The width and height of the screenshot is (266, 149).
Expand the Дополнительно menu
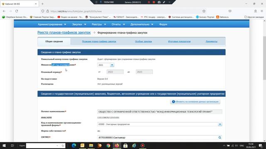coord(142,24)
